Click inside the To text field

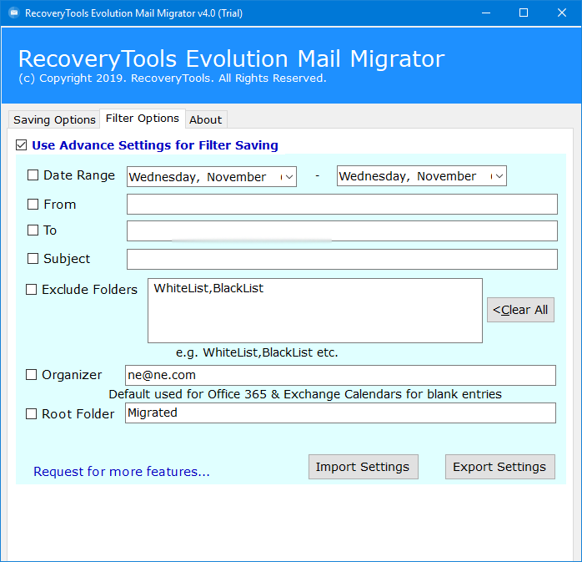tap(342, 230)
